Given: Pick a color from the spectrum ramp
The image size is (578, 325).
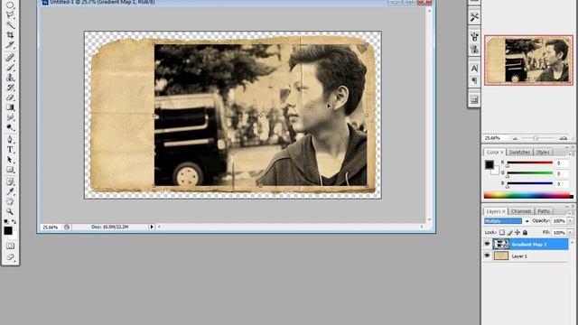Looking at the screenshot, I should point(528,196).
